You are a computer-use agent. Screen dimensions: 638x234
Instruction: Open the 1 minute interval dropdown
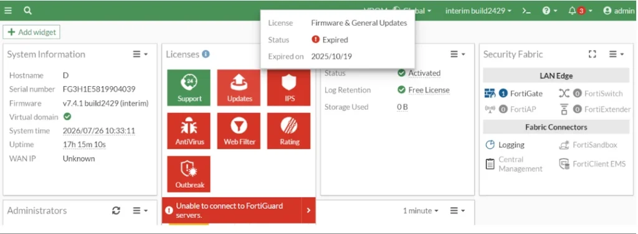coord(421,211)
